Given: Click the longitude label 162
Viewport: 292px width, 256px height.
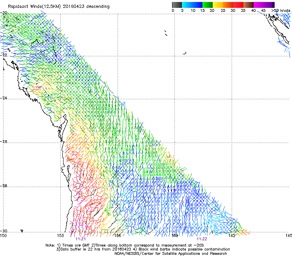Looking at the screenshot, I should point(232,236).
